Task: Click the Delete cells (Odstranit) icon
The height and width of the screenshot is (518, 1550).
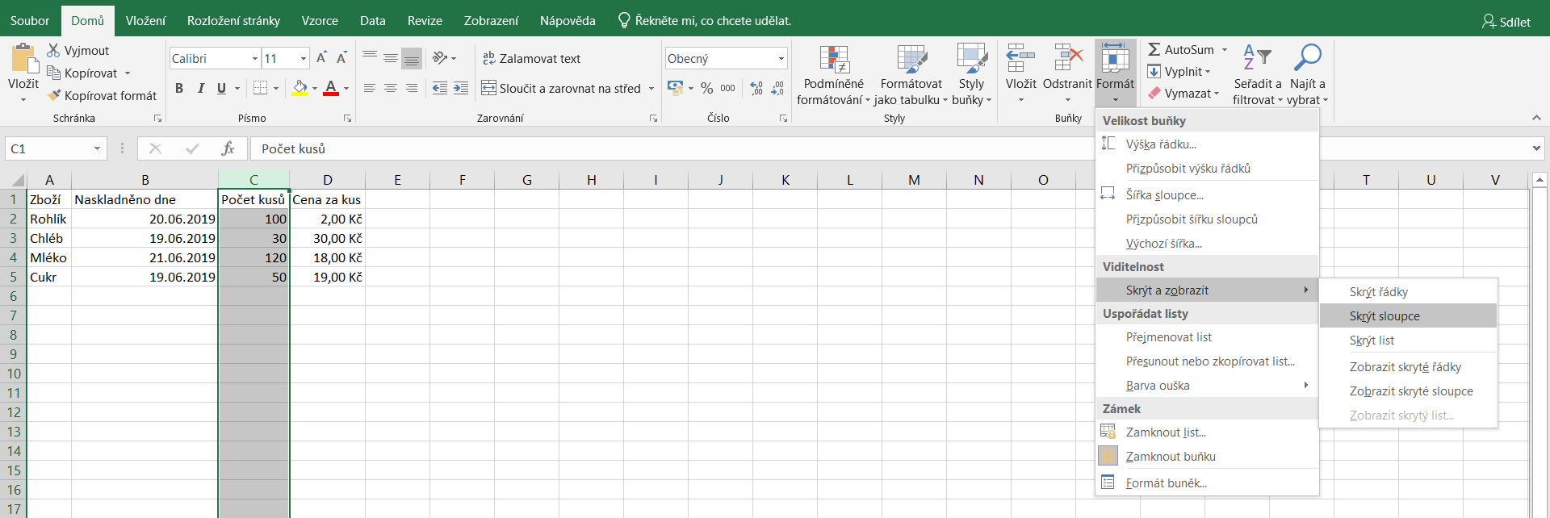Action: pyautogui.click(x=1068, y=58)
